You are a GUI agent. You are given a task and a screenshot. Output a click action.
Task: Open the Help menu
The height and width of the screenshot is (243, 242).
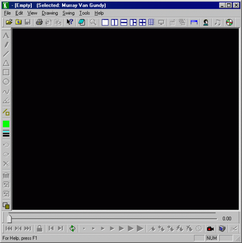point(99,13)
